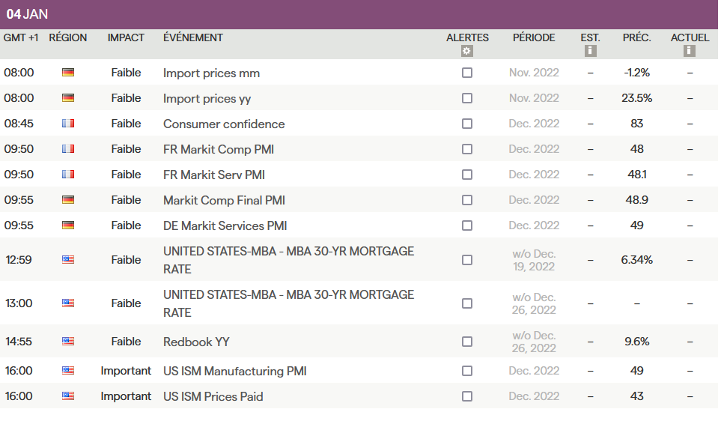The image size is (721, 421).
Task: Toggle alert for DE Markit Services PMI
Action: [467, 225]
